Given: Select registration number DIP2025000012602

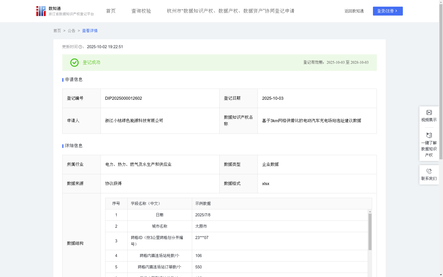Looking at the screenshot, I should 123,98.
